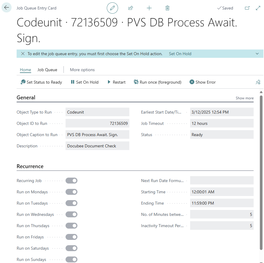Click the Inactivity Timeout Period field
Viewport: 264px width, 263px height.
tap(222, 226)
